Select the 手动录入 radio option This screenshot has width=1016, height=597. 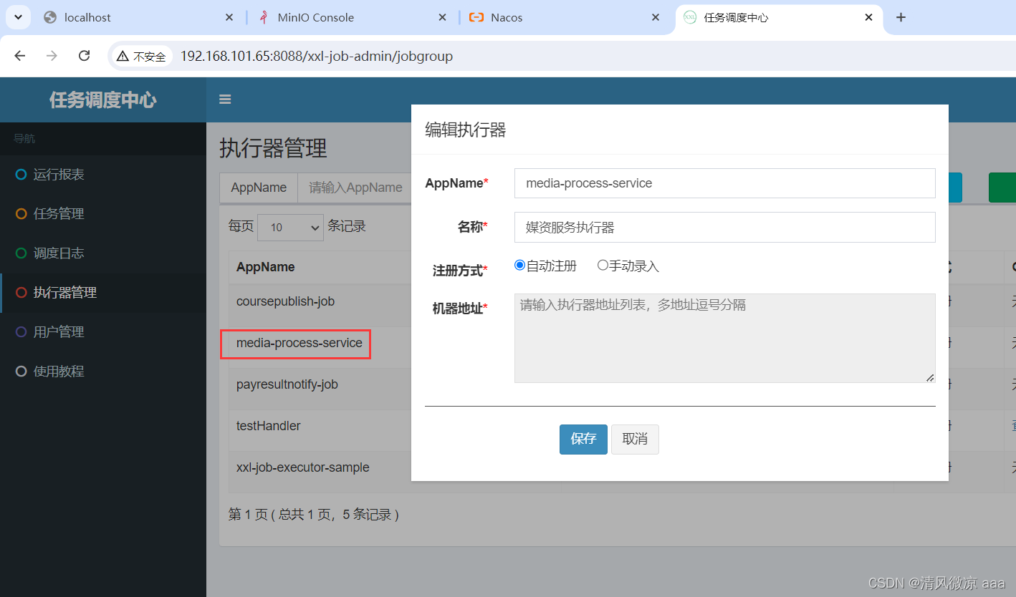pyautogui.click(x=603, y=266)
